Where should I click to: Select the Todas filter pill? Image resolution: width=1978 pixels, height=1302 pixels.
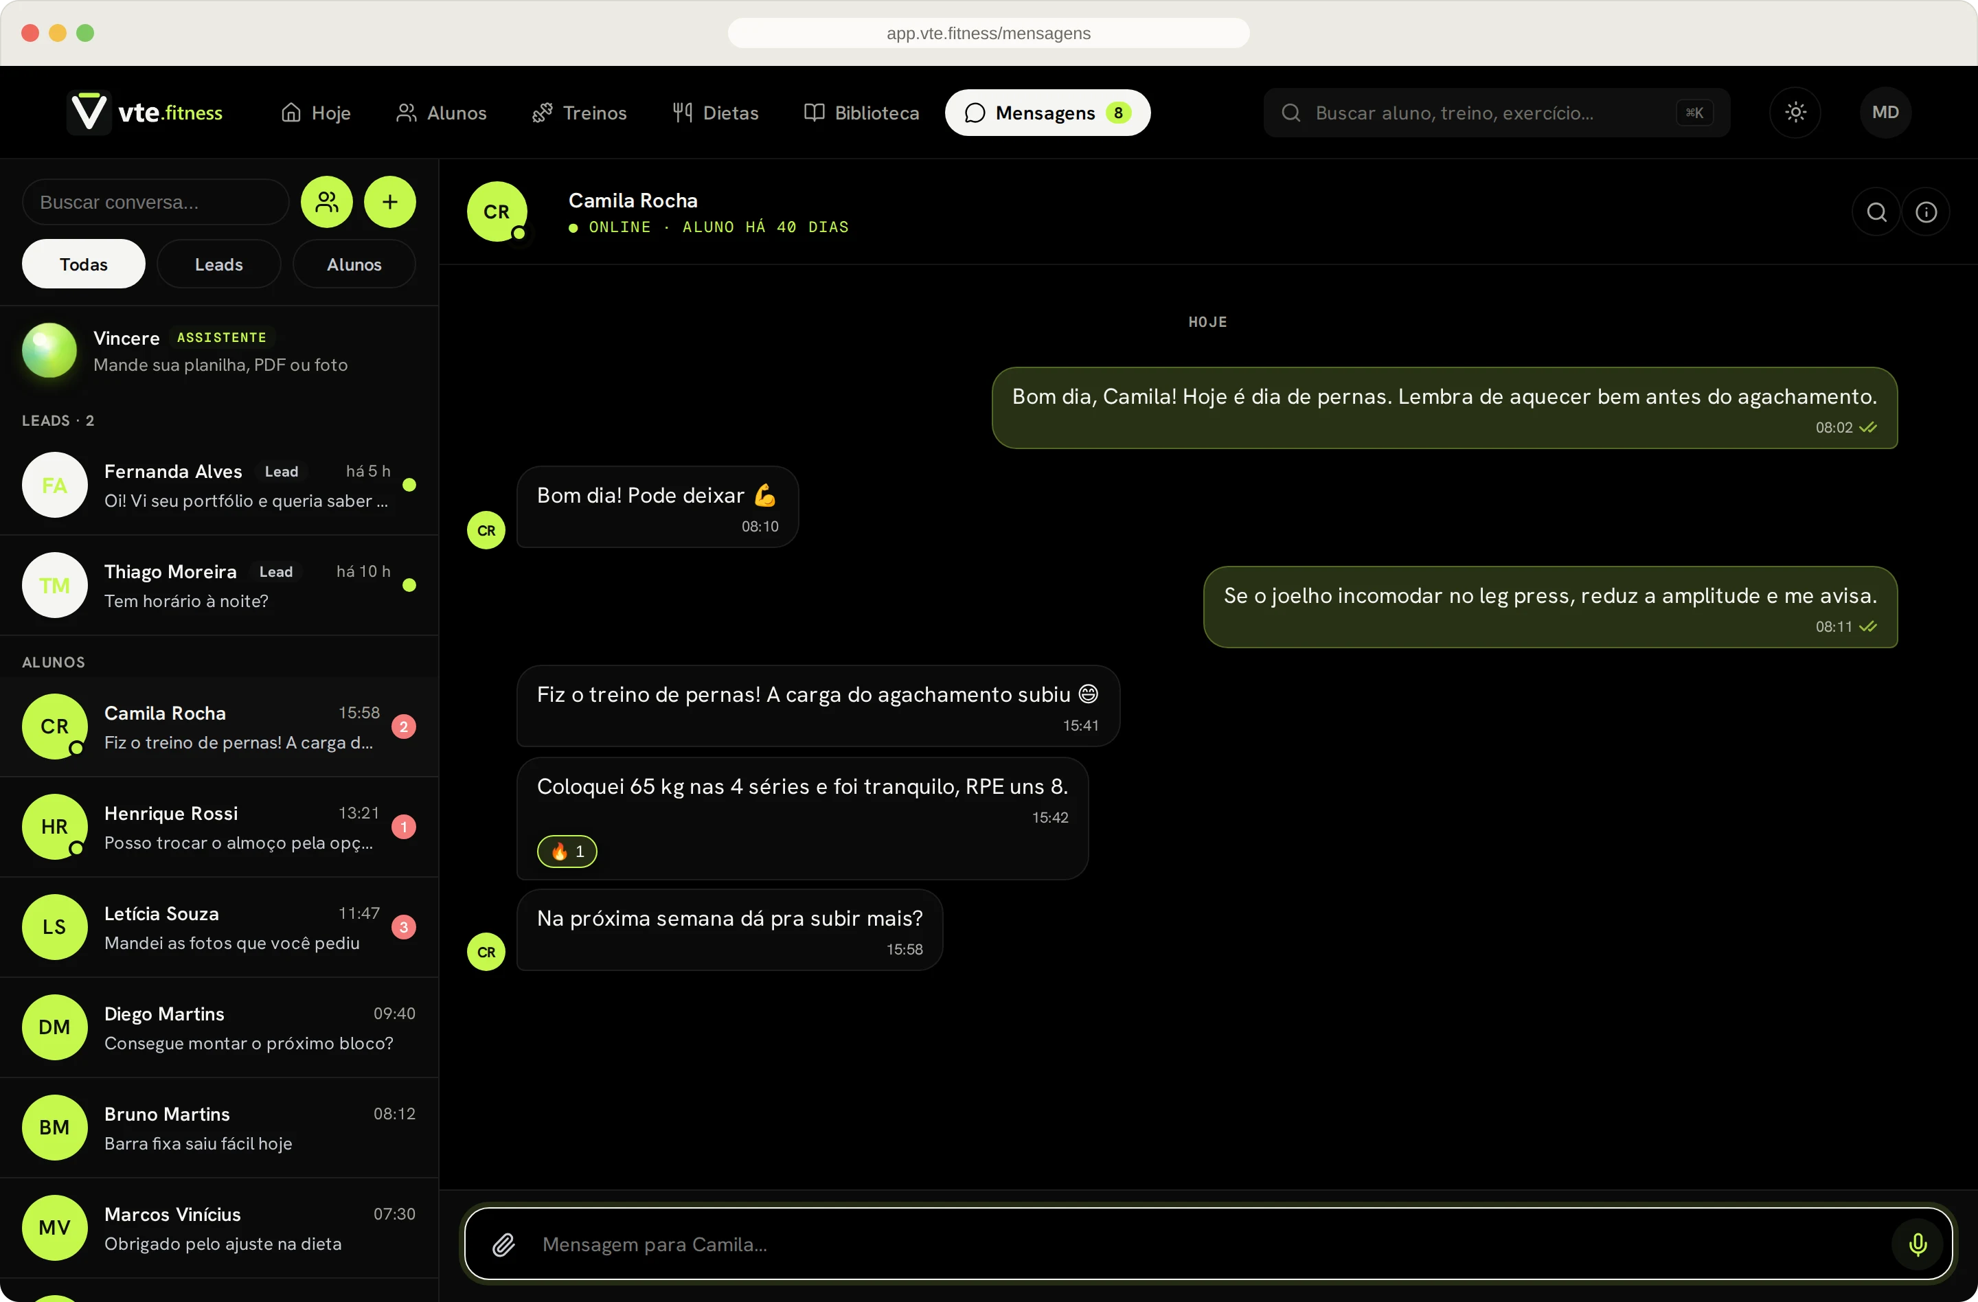83,264
